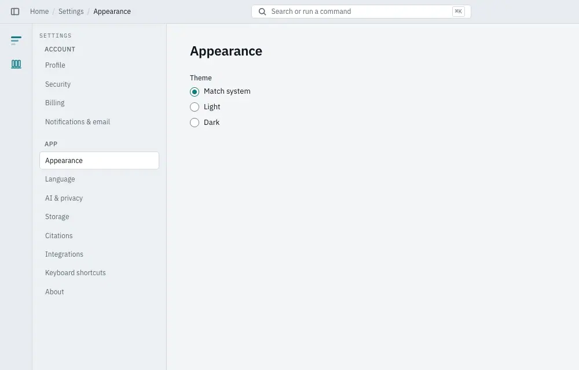
Task: Open AI & privacy settings
Action: click(x=99, y=198)
